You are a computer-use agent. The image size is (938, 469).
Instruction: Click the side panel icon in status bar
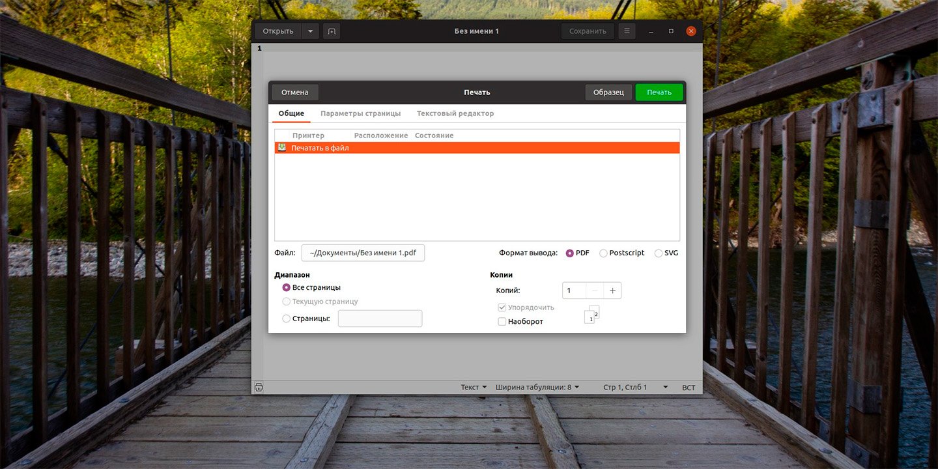coord(259,388)
